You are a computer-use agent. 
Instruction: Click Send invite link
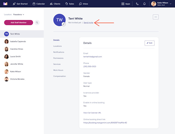pos(88,22)
